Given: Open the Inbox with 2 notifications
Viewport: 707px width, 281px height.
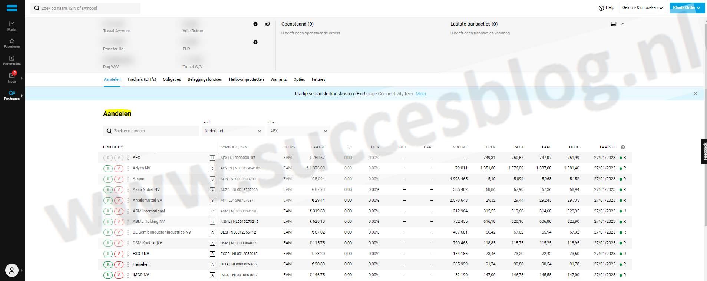Looking at the screenshot, I should (x=12, y=77).
